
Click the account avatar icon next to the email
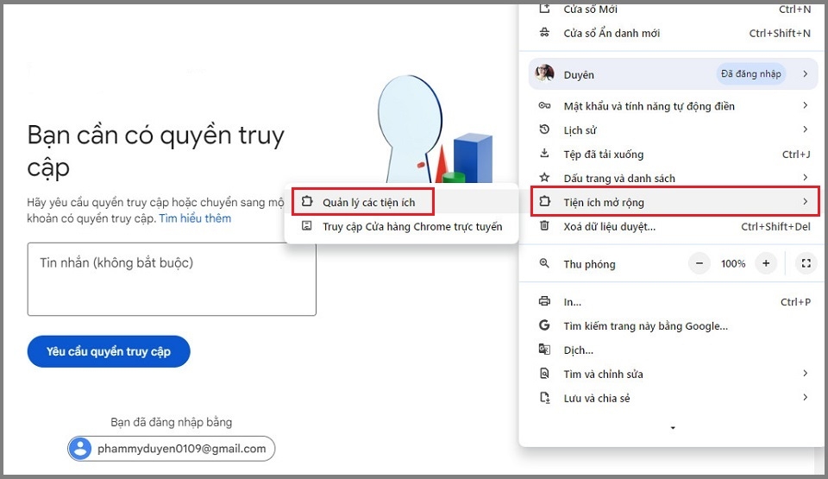(x=80, y=449)
